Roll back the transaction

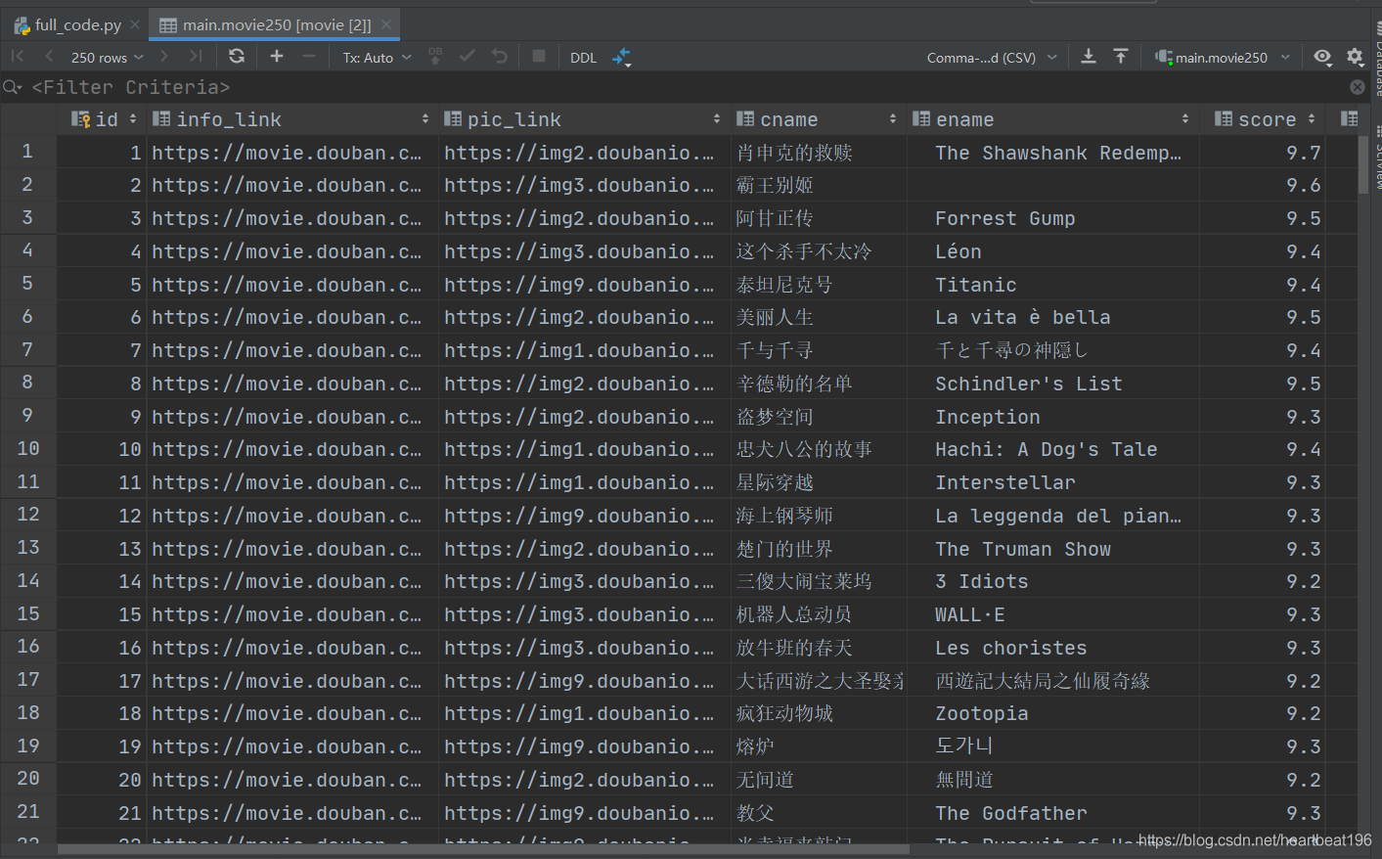pos(500,57)
